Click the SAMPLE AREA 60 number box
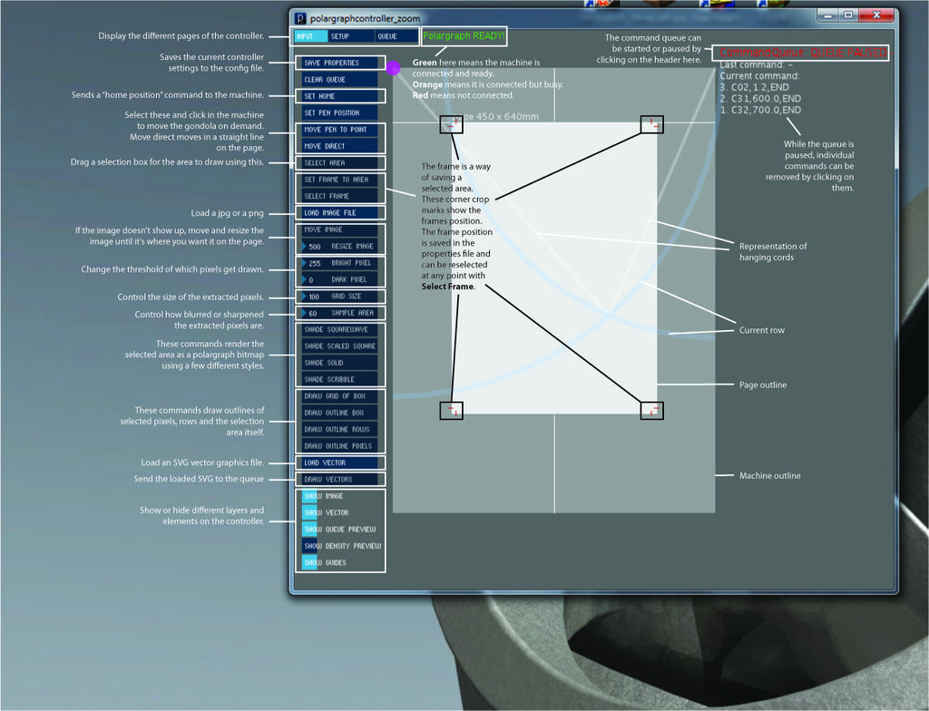Image resolution: width=929 pixels, height=711 pixels. (339, 313)
